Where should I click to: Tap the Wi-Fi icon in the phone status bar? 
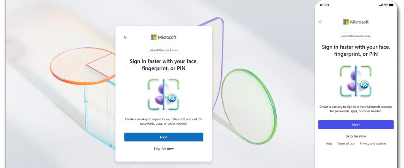point(387,5)
